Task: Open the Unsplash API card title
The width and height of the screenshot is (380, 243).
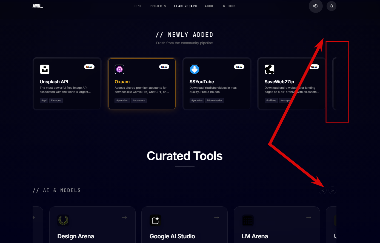Action: (x=54, y=82)
